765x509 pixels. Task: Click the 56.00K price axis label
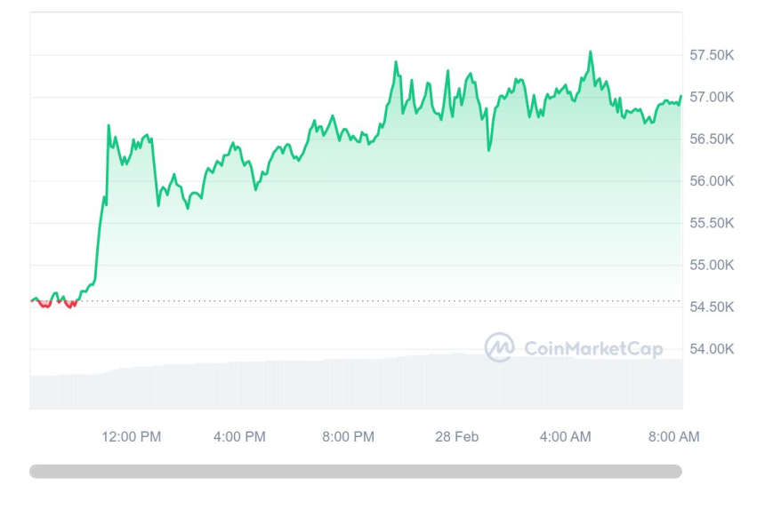click(712, 181)
